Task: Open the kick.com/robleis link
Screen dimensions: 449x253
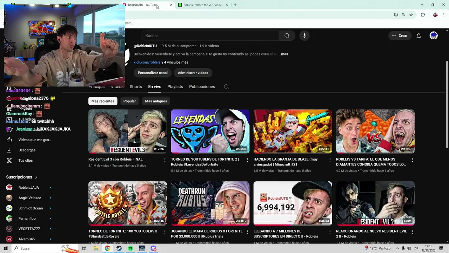Action: 147,62
